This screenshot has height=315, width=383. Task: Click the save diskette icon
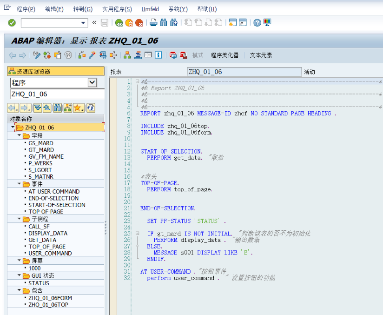(x=105, y=23)
